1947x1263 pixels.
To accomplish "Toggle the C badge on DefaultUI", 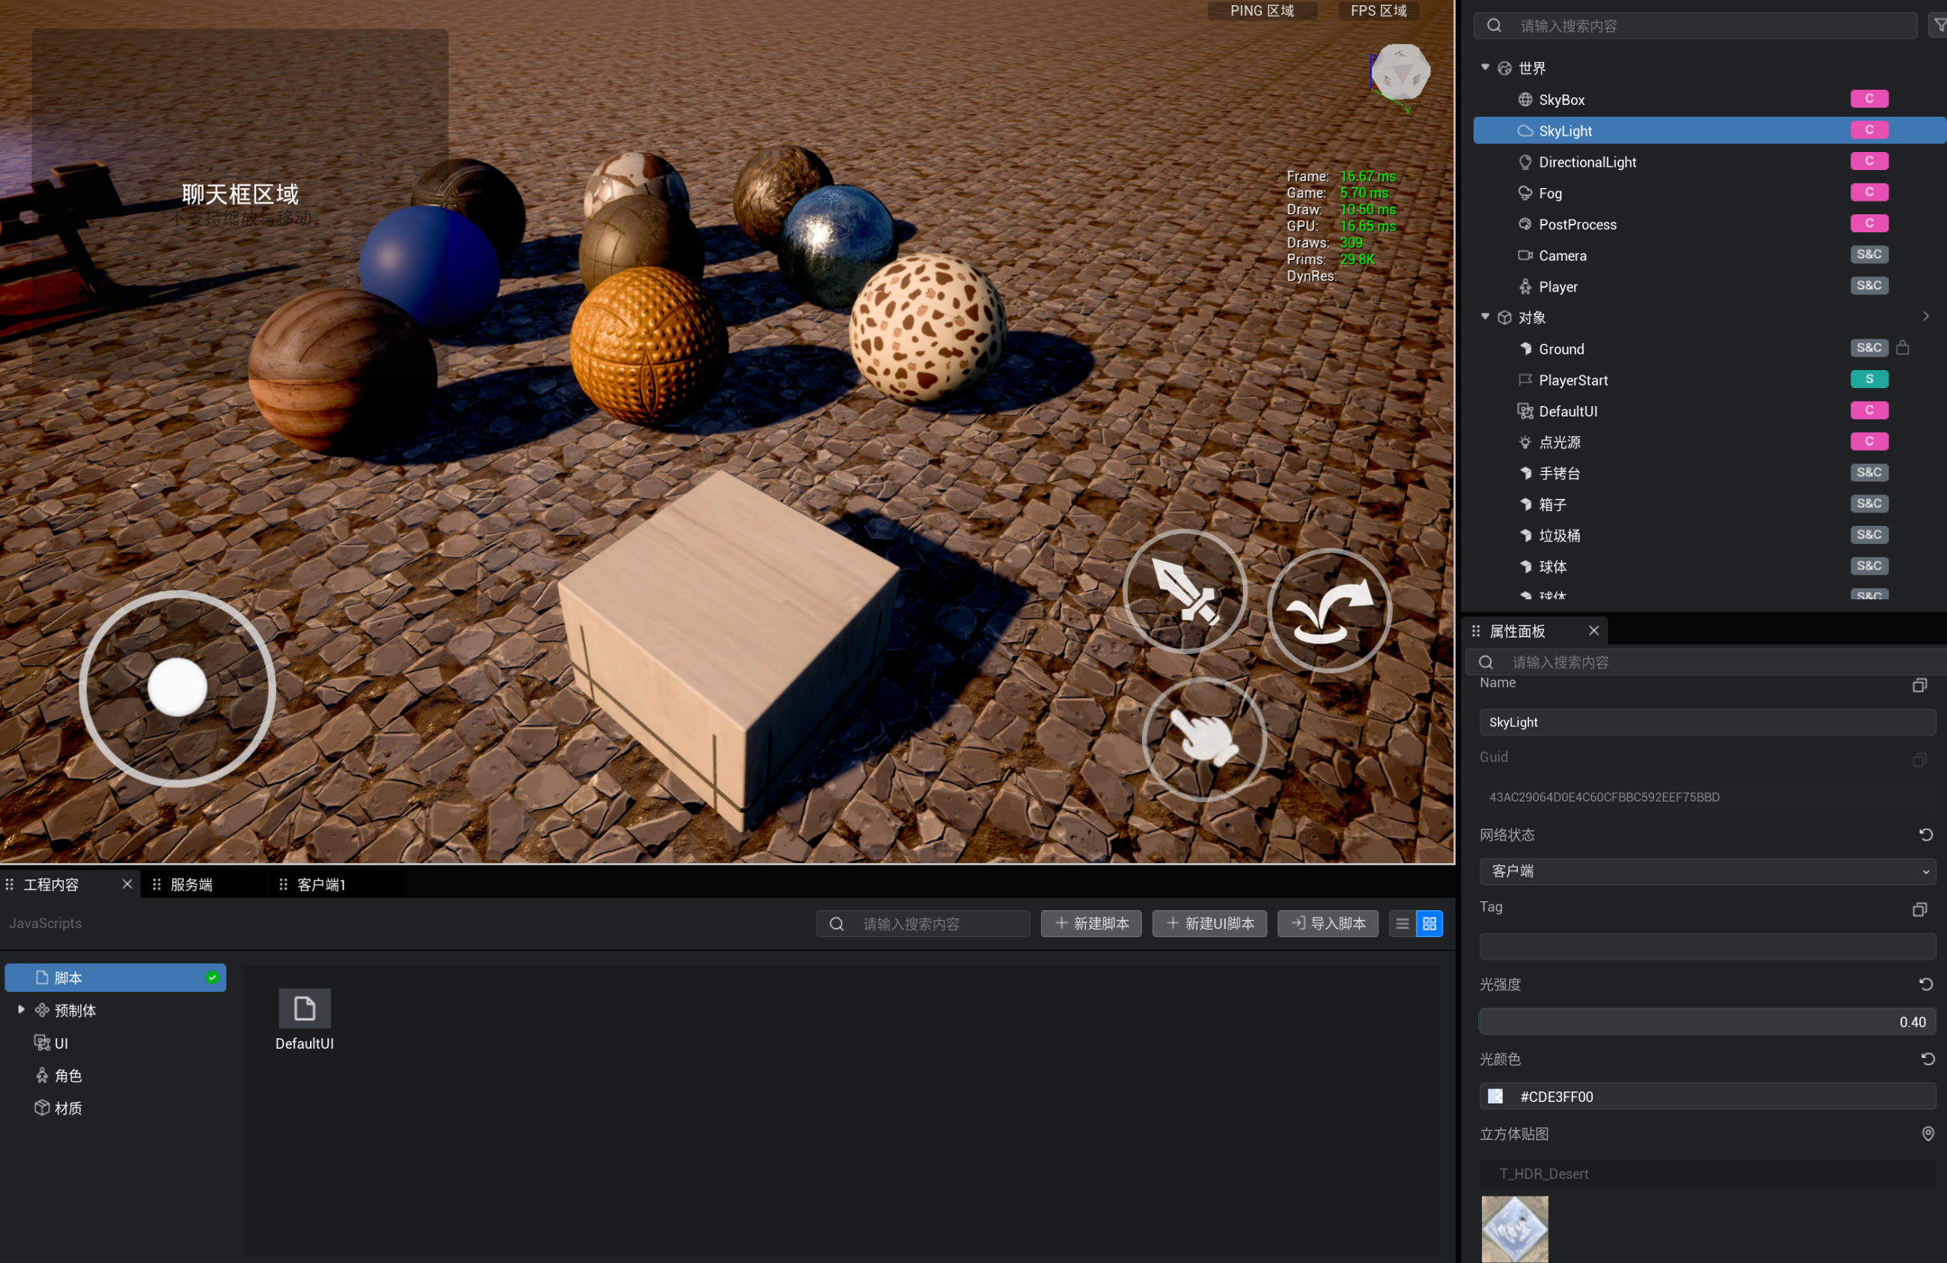I will 1869,410.
